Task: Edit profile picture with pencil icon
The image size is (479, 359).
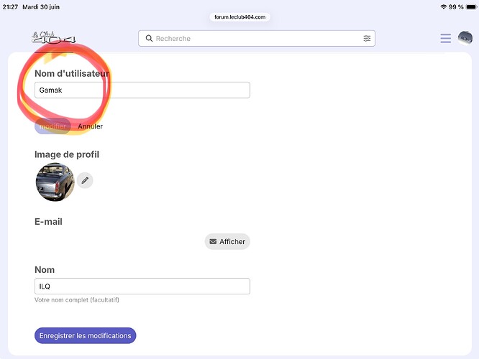Action: coord(85,180)
